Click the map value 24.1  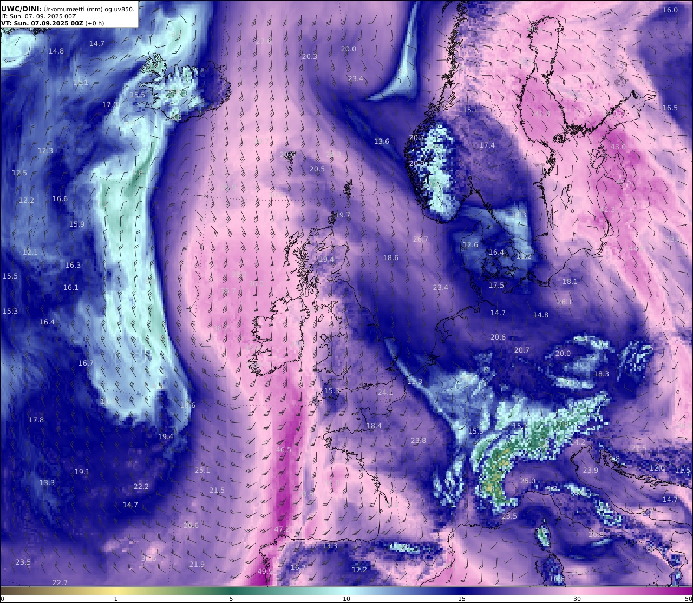coord(385,392)
